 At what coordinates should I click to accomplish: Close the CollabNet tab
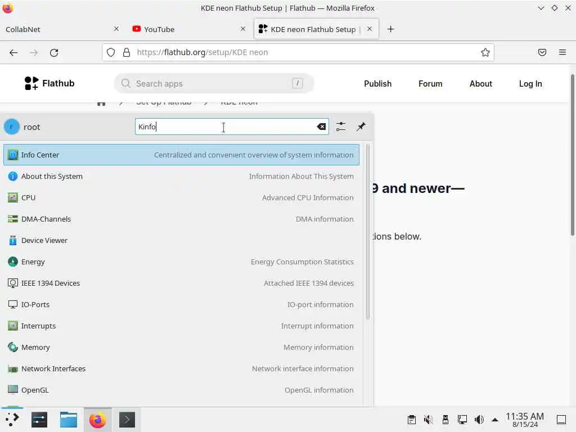click(x=116, y=29)
